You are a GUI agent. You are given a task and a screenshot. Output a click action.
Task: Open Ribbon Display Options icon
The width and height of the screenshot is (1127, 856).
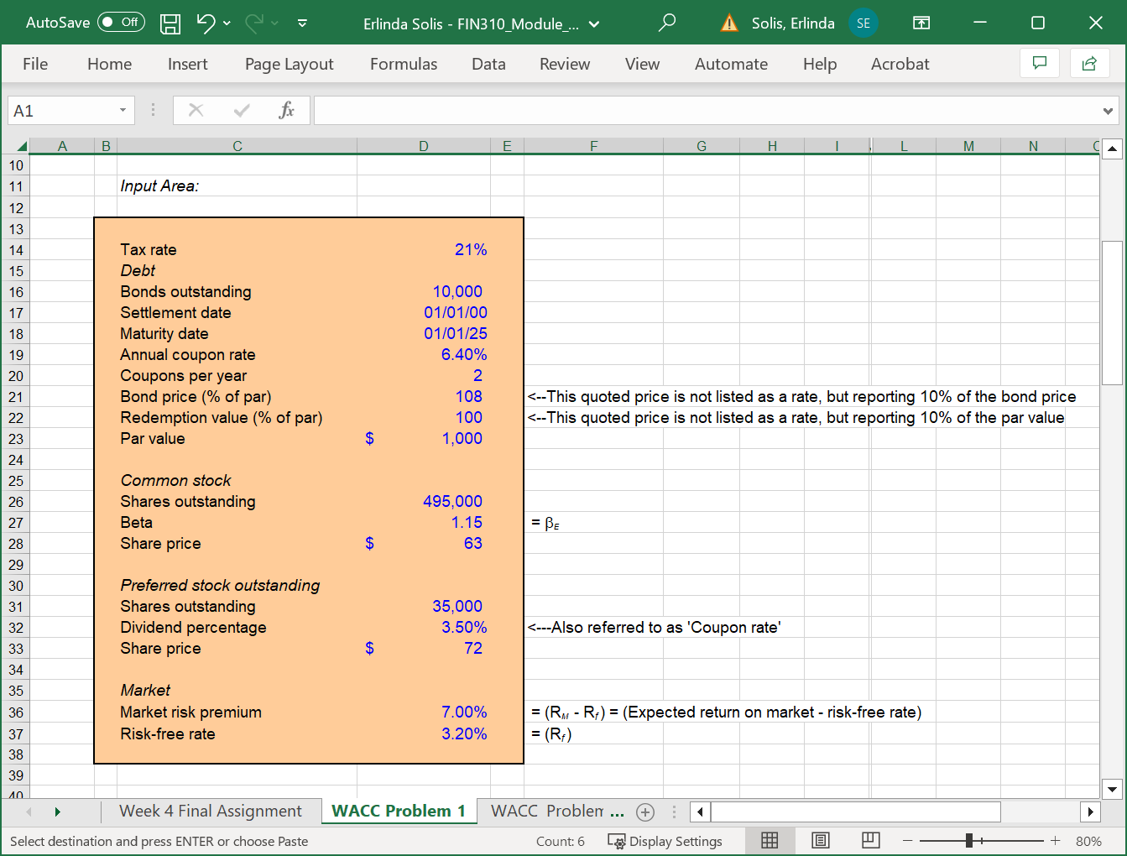coord(921,23)
